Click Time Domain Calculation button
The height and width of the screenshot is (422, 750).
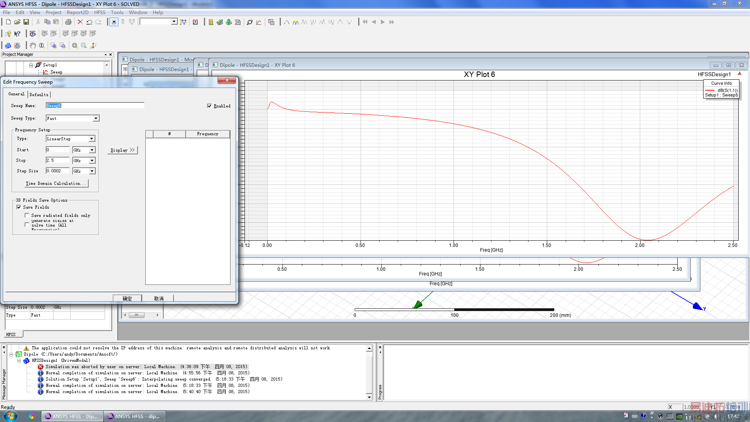56,183
